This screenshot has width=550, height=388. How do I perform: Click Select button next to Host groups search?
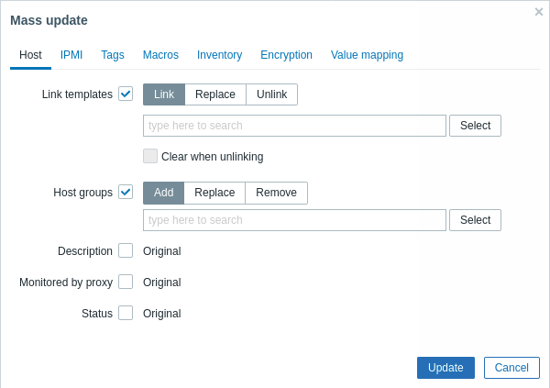pos(475,220)
